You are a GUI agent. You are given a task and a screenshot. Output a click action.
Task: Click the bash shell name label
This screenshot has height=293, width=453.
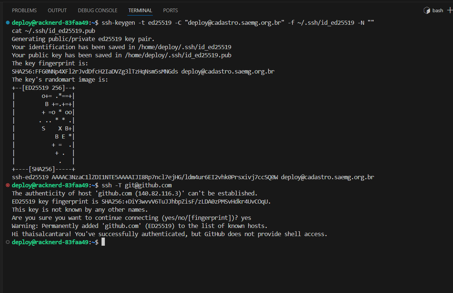point(437,10)
